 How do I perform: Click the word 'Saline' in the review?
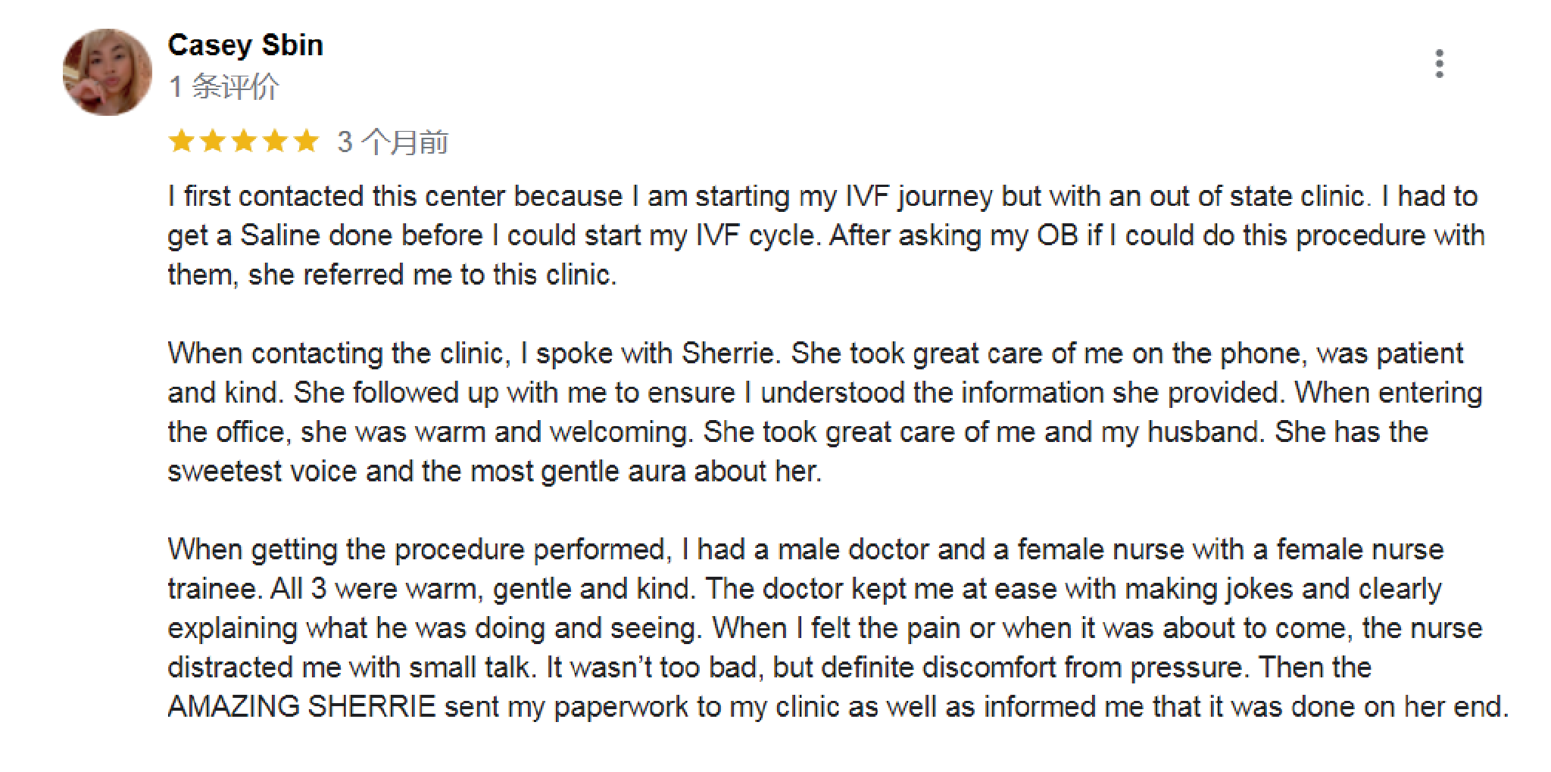pyautogui.click(x=280, y=235)
